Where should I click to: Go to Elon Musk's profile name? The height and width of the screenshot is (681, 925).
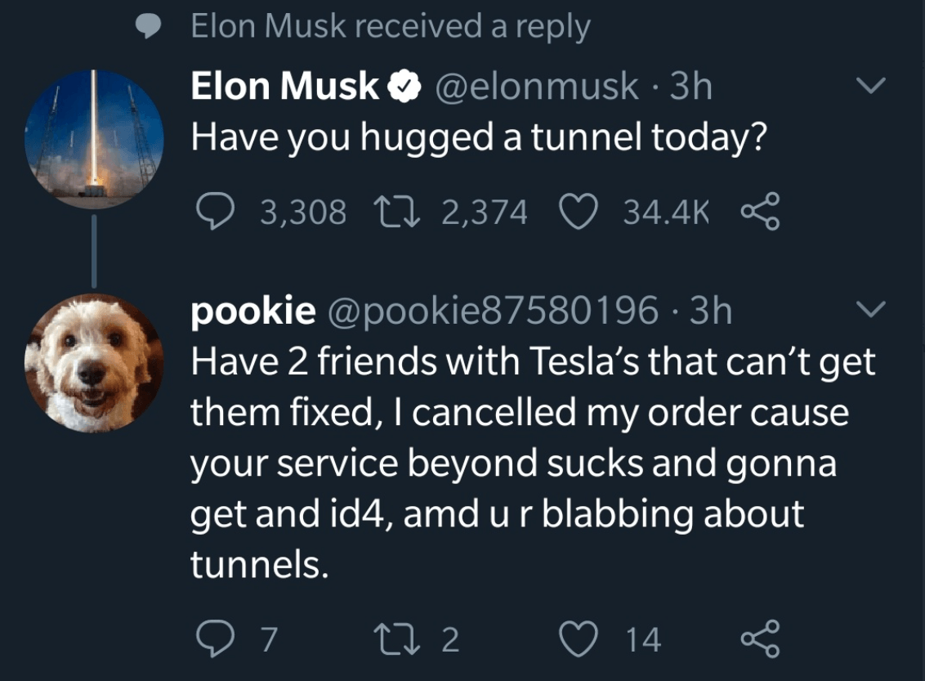pyautogui.click(x=284, y=87)
